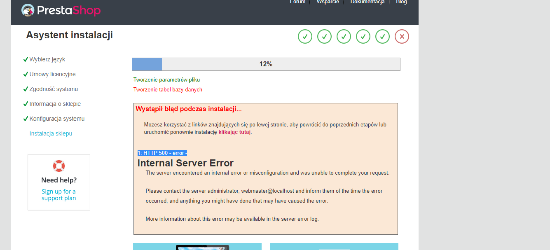Image resolution: width=550 pixels, height=250 pixels.
Task: Click the third green checkmark step circle
Action: tap(344, 36)
